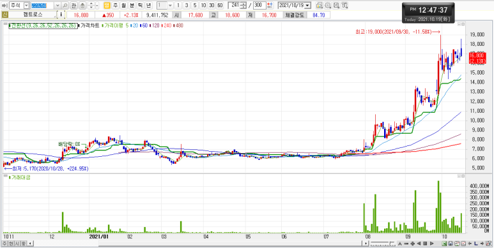Screen dimensions: 494x248
Task: Click the 480 moving average legend
Action: click(179, 26)
